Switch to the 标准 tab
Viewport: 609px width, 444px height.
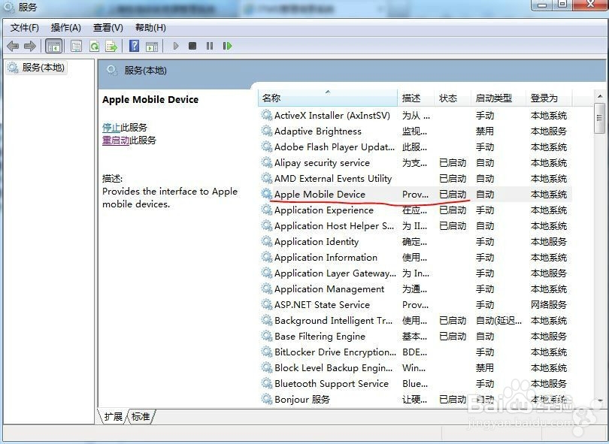tap(141, 417)
